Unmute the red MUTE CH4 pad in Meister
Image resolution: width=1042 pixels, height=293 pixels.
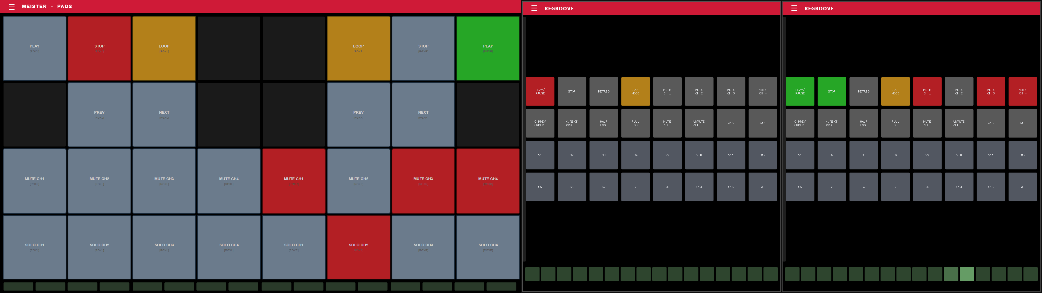[x=488, y=181]
